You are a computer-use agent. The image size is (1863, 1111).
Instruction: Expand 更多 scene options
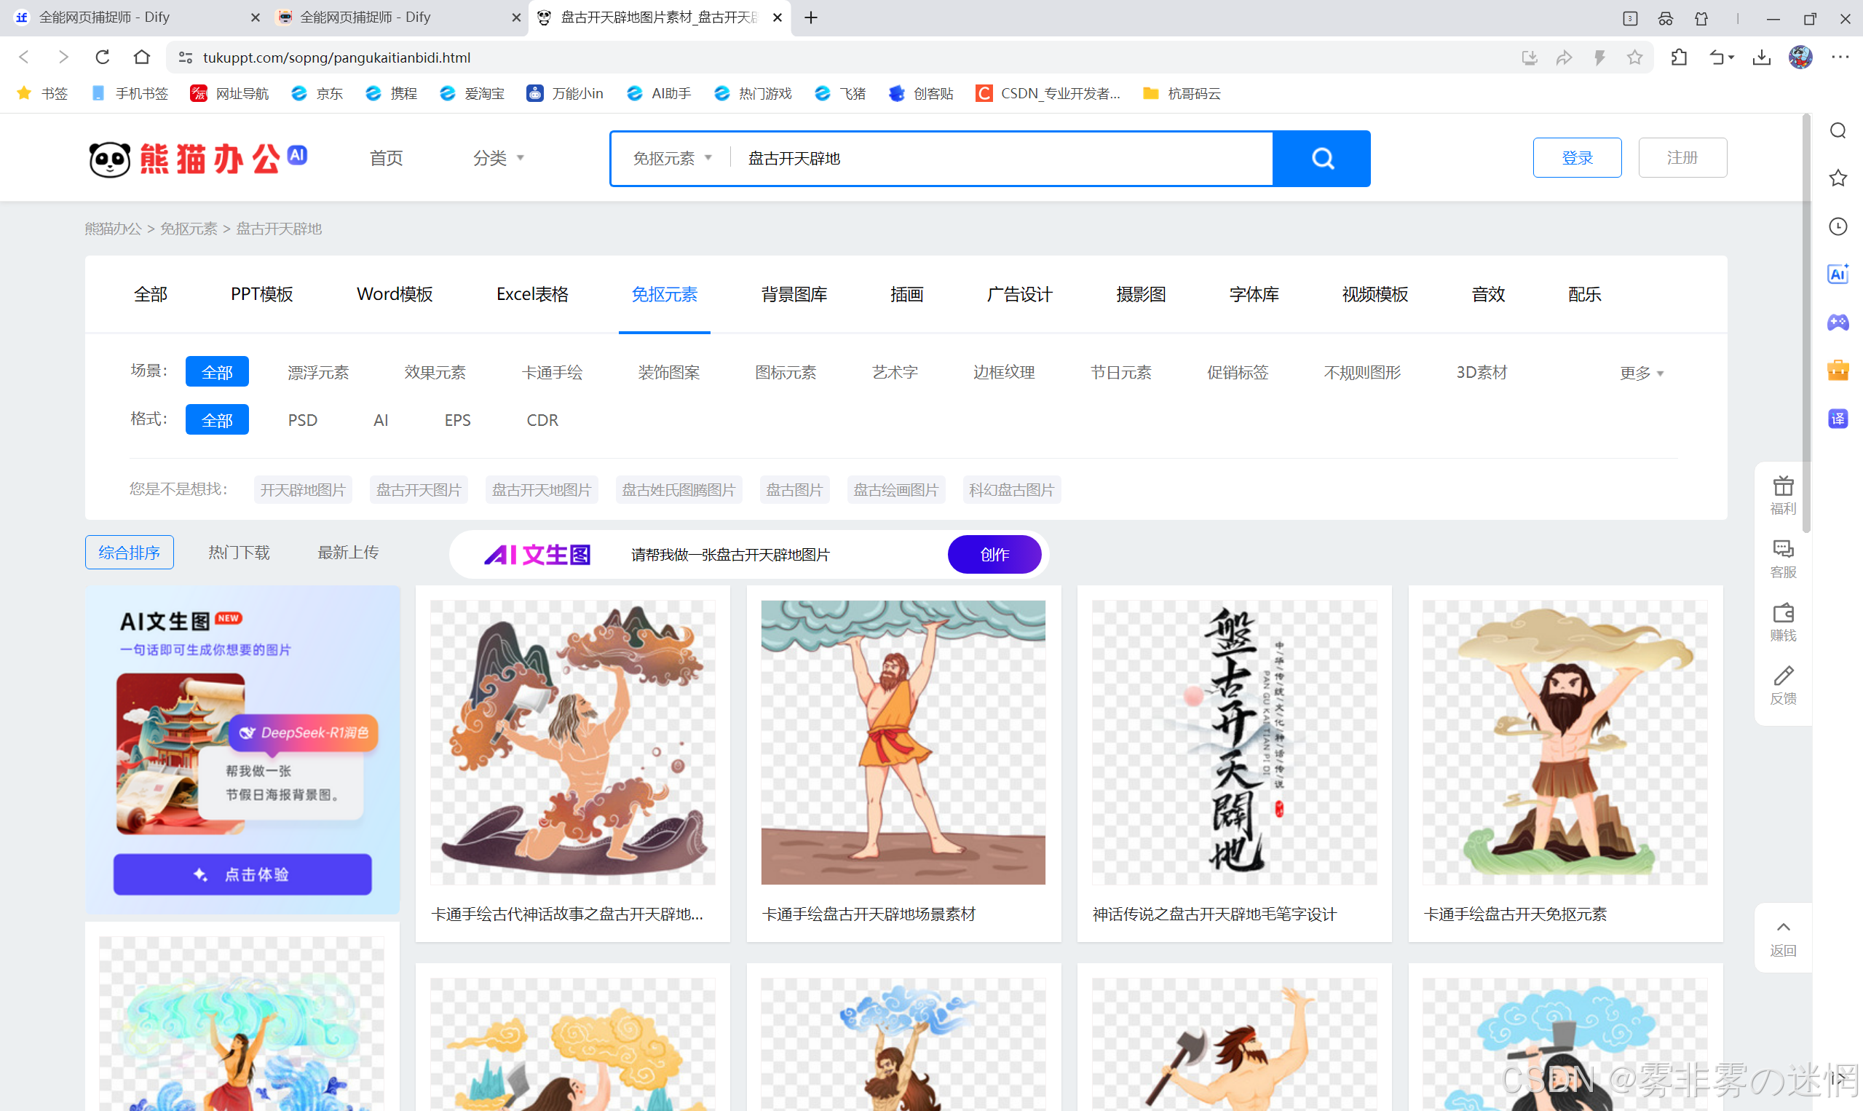pyautogui.click(x=1642, y=373)
